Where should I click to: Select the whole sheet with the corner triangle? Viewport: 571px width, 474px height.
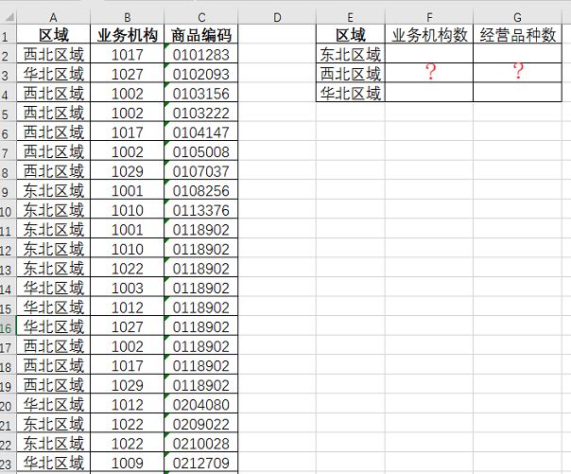[9, 17]
